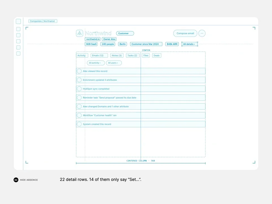Click the avatar circle beside "Alex viewed this record"
The image size is (272, 204).
click(79, 71)
